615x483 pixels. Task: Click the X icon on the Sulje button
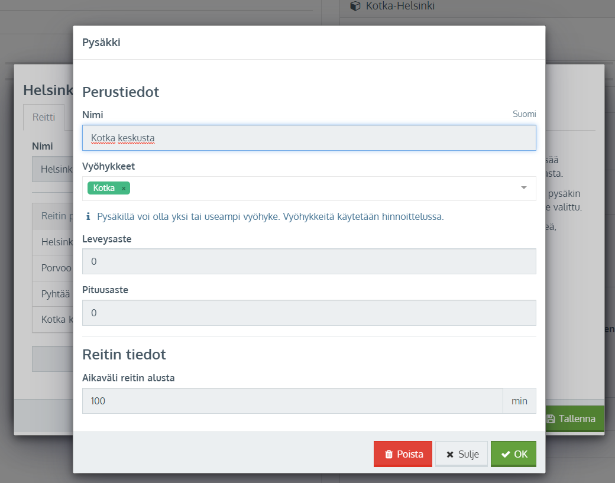point(450,455)
